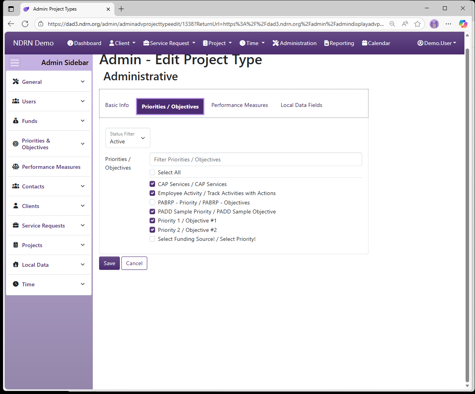Open the Service Request navbar menu
The height and width of the screenshot is (394, 475).
click(x=169, y=43)
